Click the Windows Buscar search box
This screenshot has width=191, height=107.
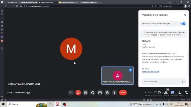(x=27, y=104)
